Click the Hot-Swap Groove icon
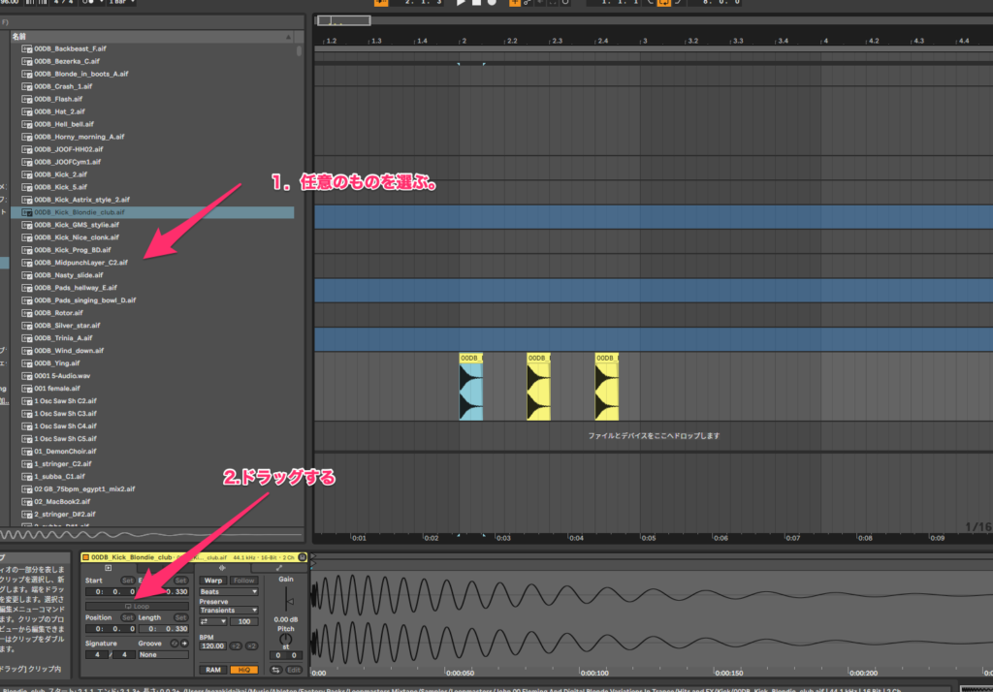This screenshot has height=692, width=993. click(176, 642)
